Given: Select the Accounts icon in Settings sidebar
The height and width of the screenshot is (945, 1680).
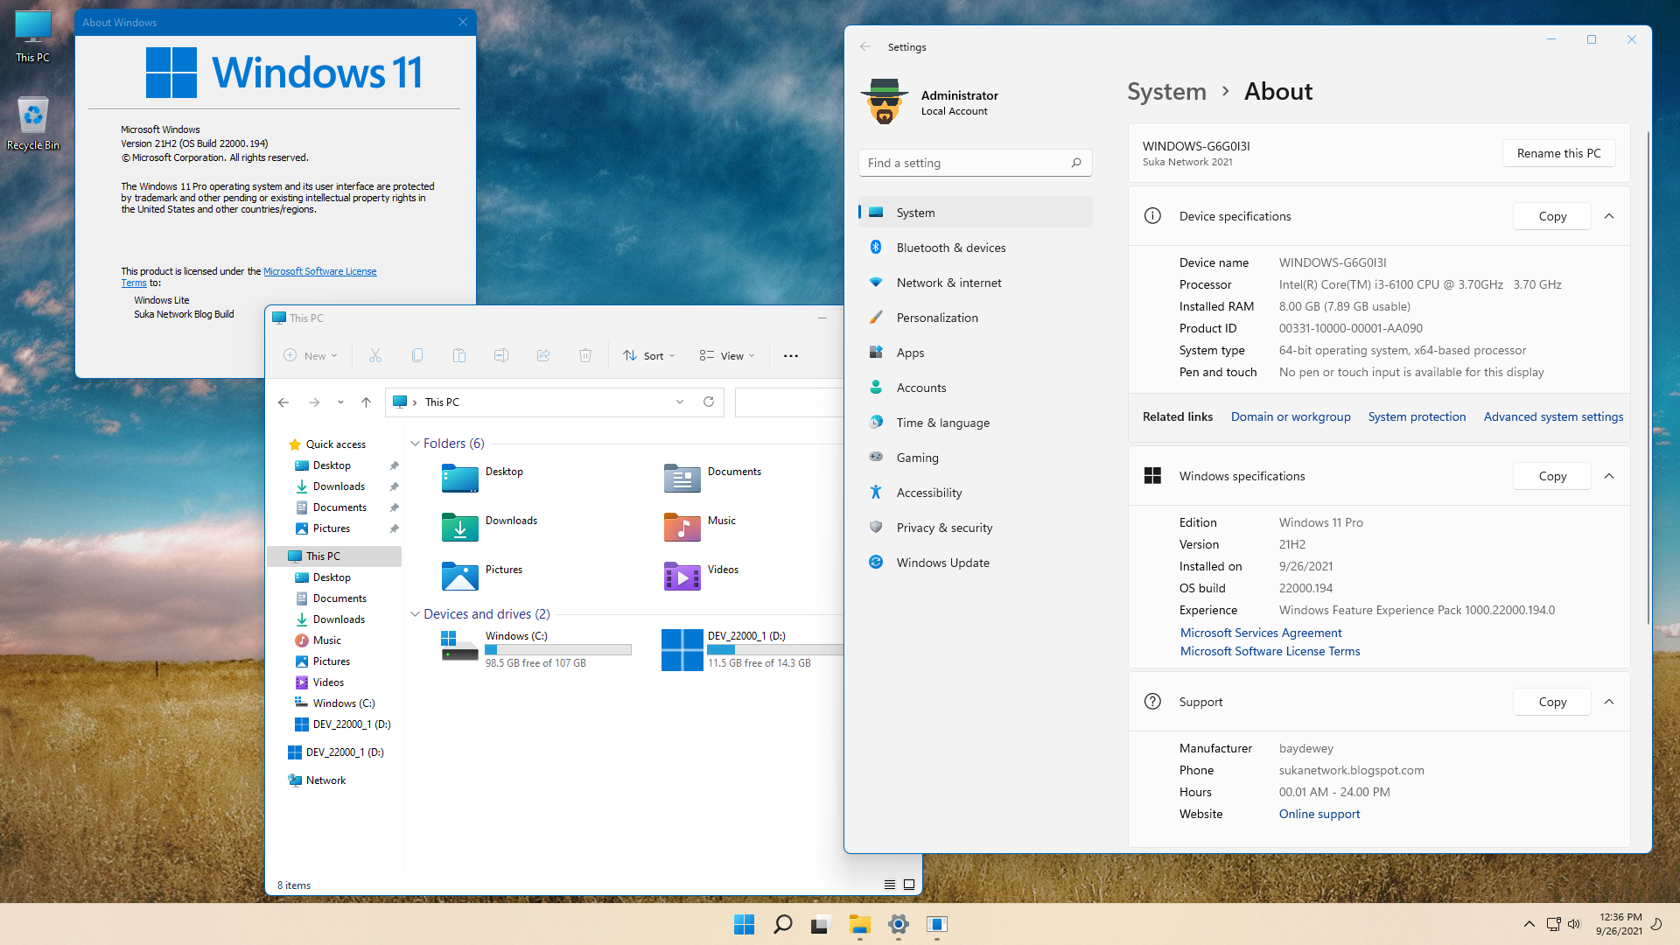Looking at the screenshot, I should [876, 387].
